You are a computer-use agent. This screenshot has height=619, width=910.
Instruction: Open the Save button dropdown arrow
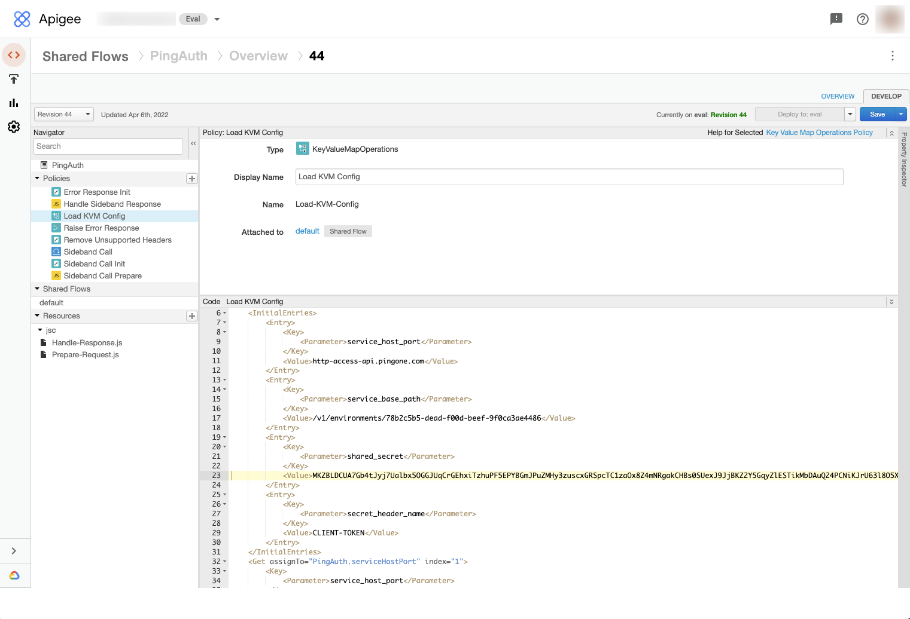pos(901,114)
